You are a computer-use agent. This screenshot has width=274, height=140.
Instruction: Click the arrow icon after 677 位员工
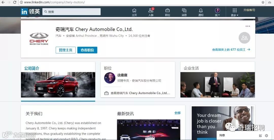pyautogui.click(x=249, y=50)
